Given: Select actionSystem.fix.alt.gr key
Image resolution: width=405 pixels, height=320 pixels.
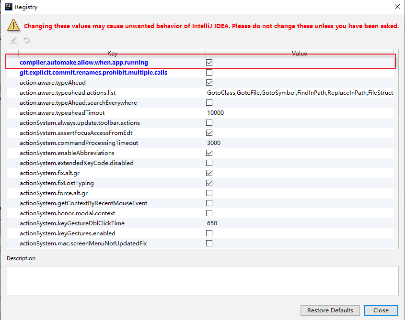Looking at the screenshot, I should [x=49, y=173].
